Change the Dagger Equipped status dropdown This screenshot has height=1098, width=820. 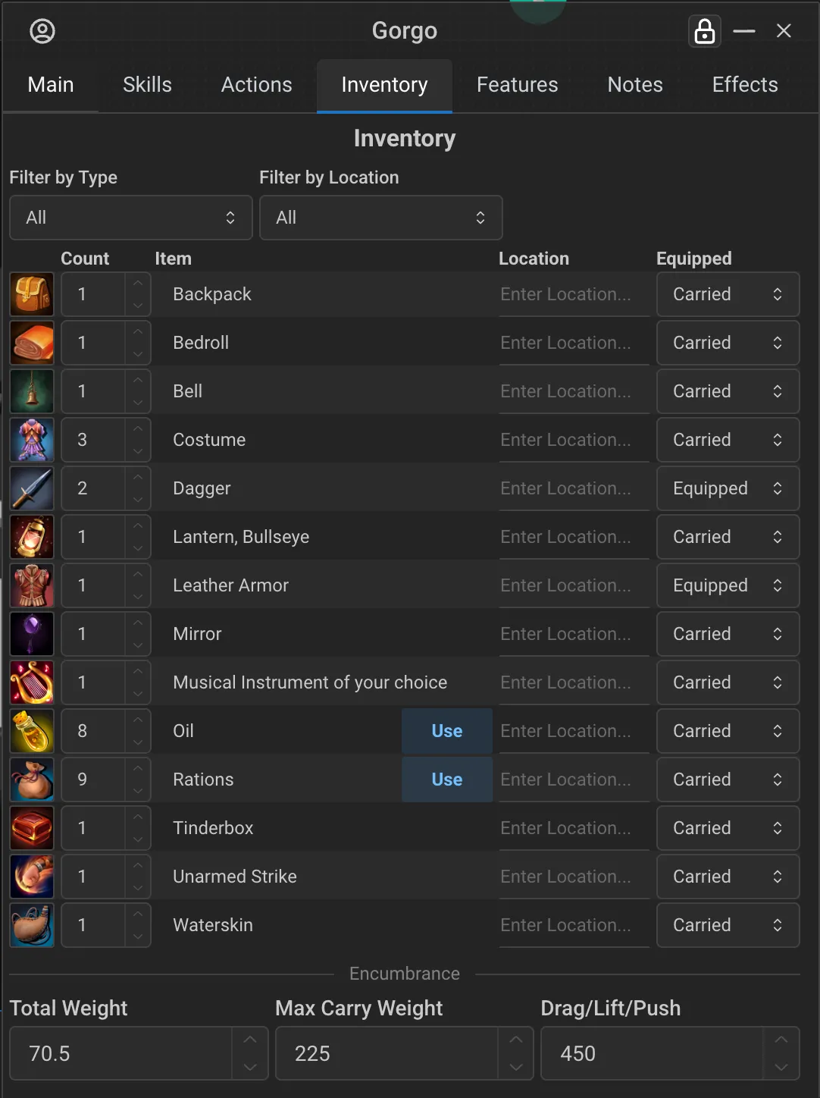coord(728,488)
